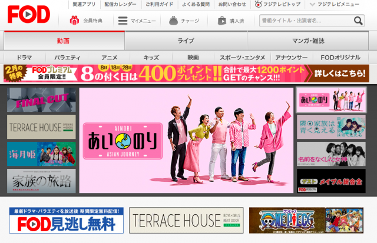This screenshot has width=377, height=243.
Task: Open the メイプル超合金 thumbnail
Action: [331, 181]
